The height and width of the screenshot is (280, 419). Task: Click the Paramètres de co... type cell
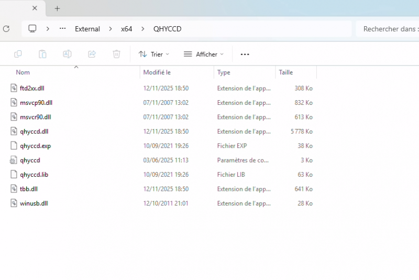pos(243,160)
